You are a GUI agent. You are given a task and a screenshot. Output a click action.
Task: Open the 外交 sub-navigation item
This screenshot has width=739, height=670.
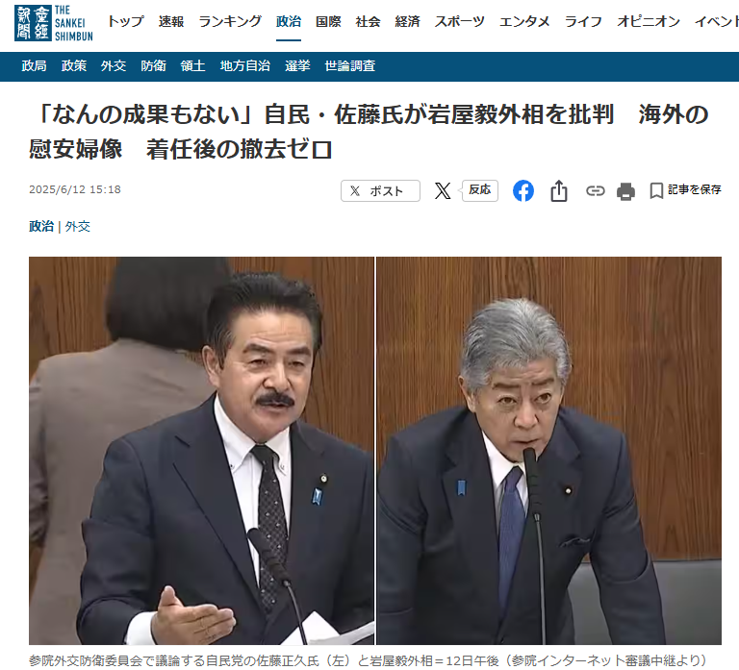click(114, 66)
